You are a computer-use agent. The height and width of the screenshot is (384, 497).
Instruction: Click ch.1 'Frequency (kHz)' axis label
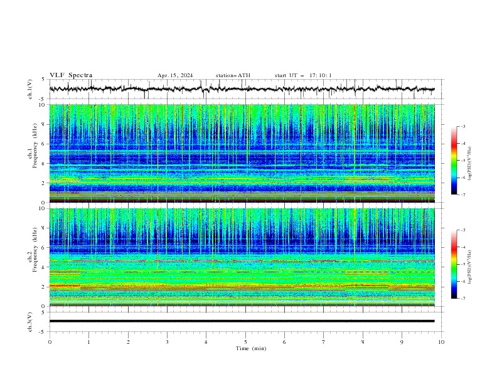35,146
